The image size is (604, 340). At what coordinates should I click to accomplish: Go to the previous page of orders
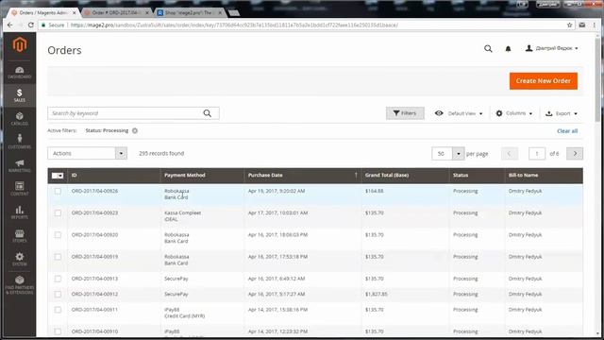pyautogui.click(x=510, y=153)
